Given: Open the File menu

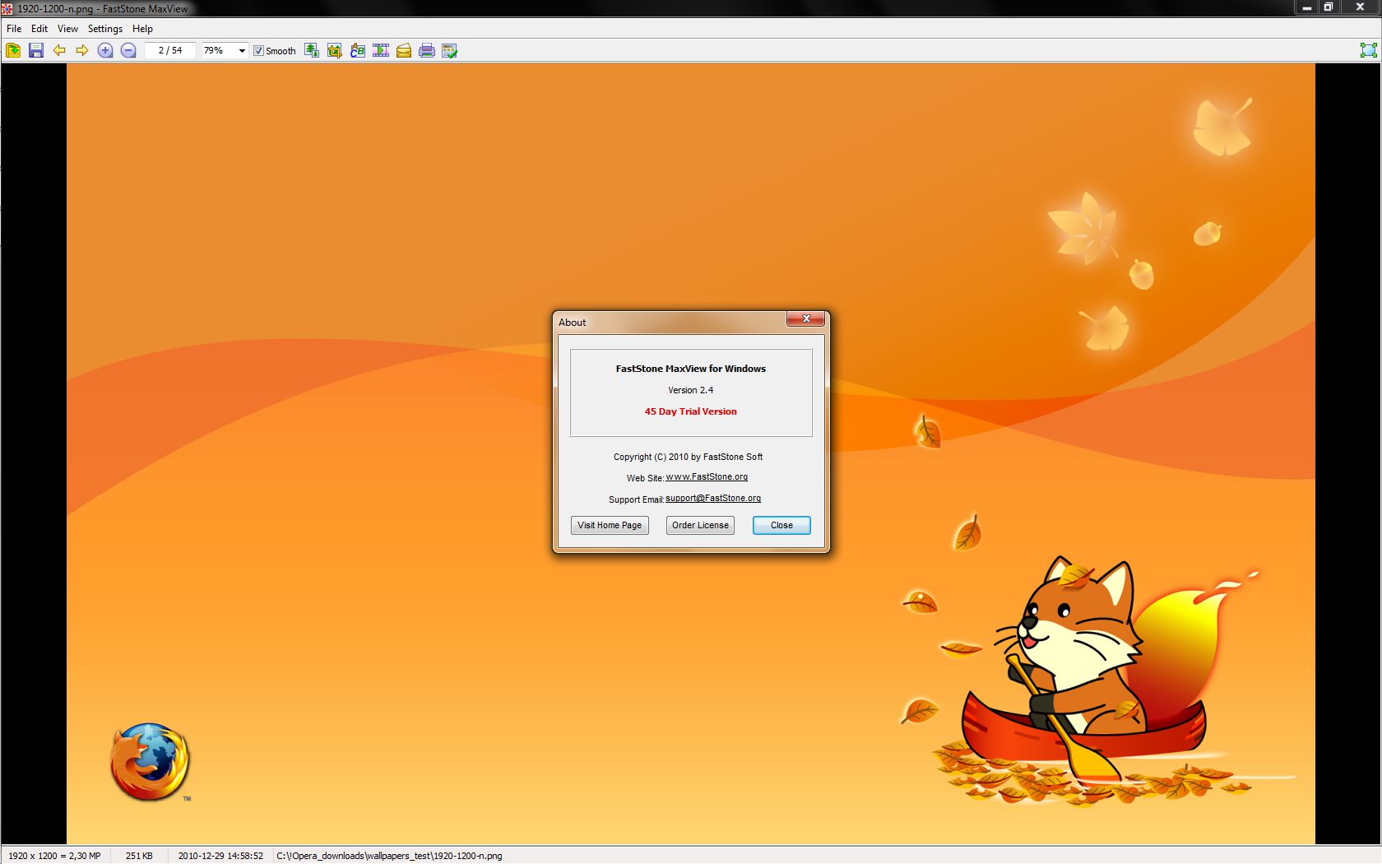Looking at the screenshot, I should (x=14, y=29).
